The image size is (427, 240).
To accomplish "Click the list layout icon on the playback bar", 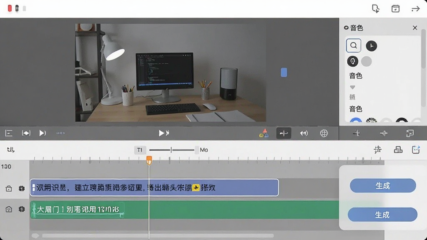I will [x=9, y=133].
